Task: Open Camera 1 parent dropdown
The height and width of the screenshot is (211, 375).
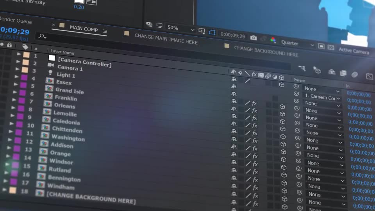Action: pos(322,97)
